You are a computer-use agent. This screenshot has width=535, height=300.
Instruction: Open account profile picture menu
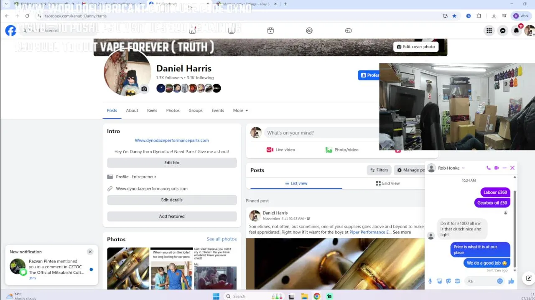click(530, 30)
